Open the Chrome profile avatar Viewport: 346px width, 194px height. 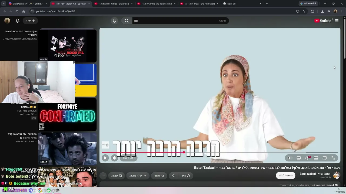(335, 11)
